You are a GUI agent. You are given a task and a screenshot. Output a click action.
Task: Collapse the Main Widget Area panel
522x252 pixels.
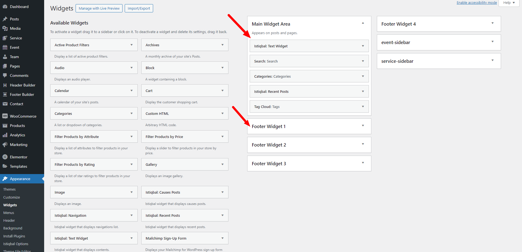363,23
